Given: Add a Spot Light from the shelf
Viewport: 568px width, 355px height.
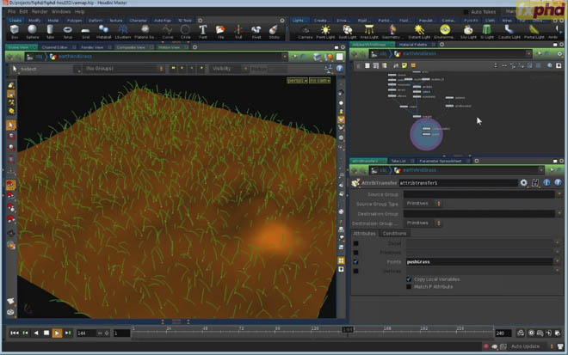Looking at the screenshot, I should (x=348, y=32).
